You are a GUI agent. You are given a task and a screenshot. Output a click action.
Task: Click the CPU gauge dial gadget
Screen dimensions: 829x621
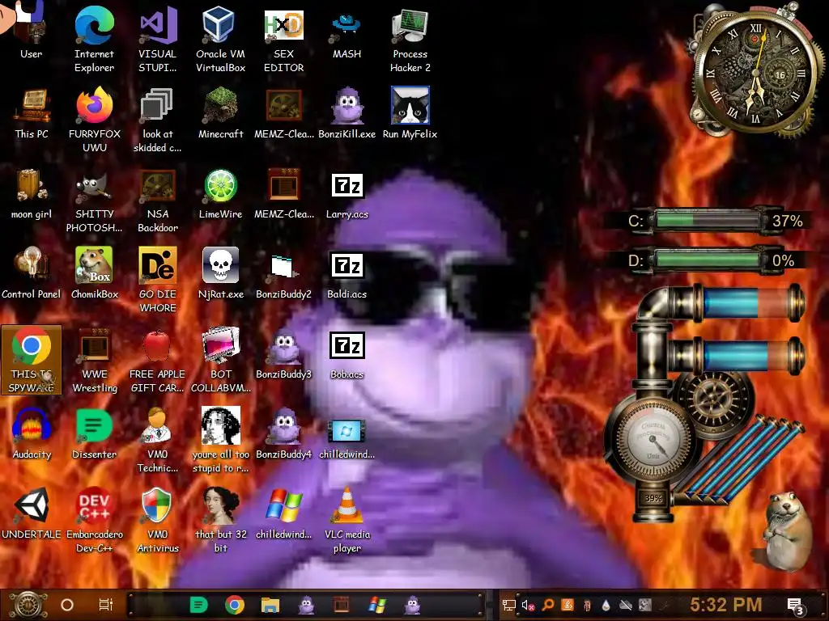coord(653,439)
